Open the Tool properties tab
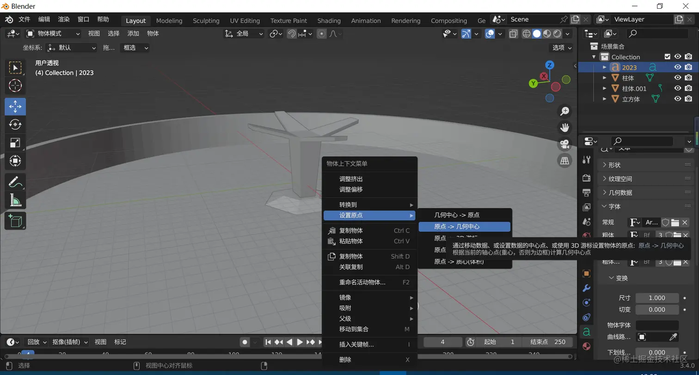 587,160
